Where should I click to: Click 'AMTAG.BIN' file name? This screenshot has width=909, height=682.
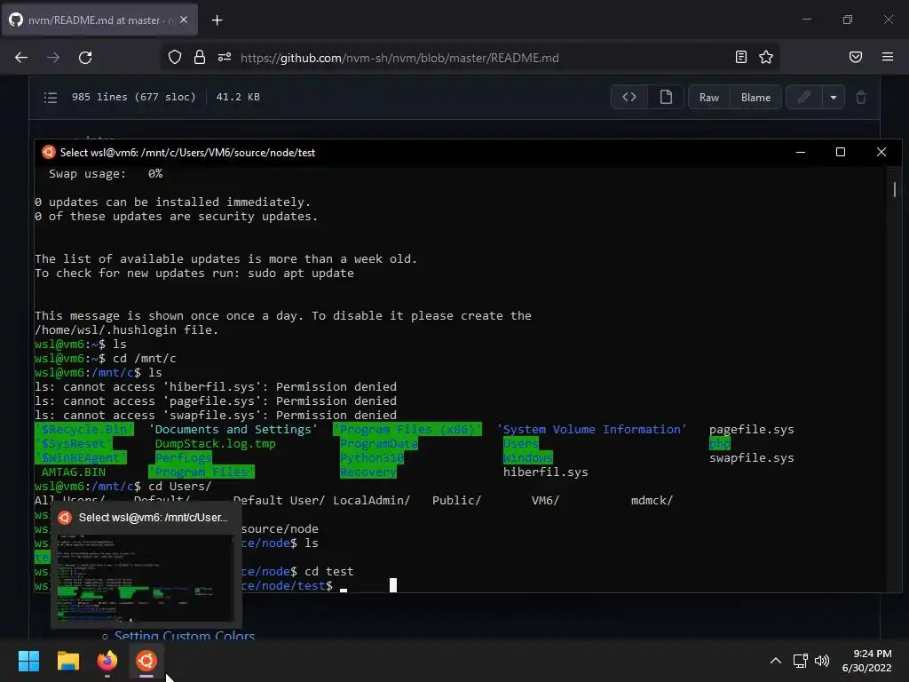pyautogui.click(x=74, y=472)
